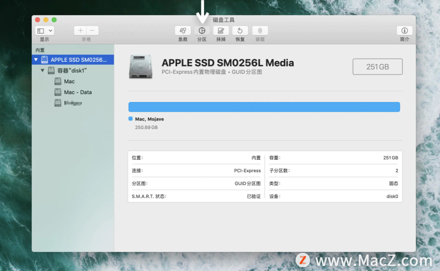
Task: Click the 子分区数 value 2
Action: click(397, 171)
